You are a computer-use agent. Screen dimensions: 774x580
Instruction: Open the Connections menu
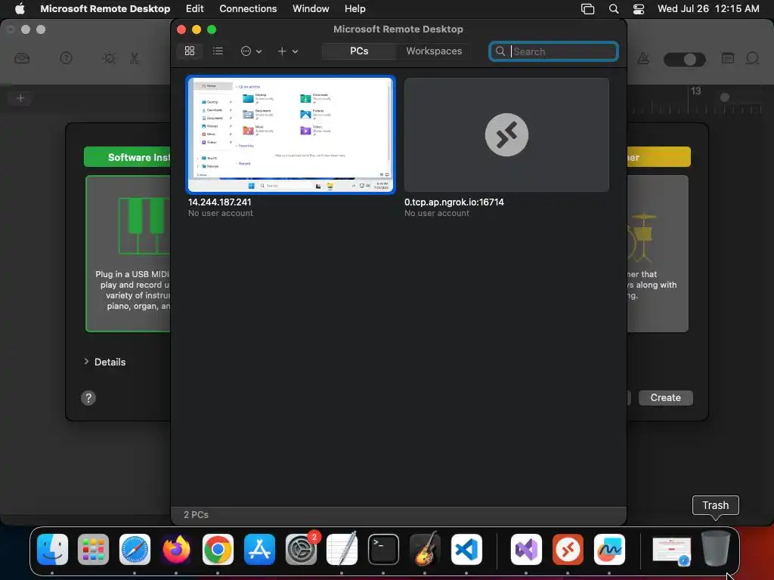point(248,8)
